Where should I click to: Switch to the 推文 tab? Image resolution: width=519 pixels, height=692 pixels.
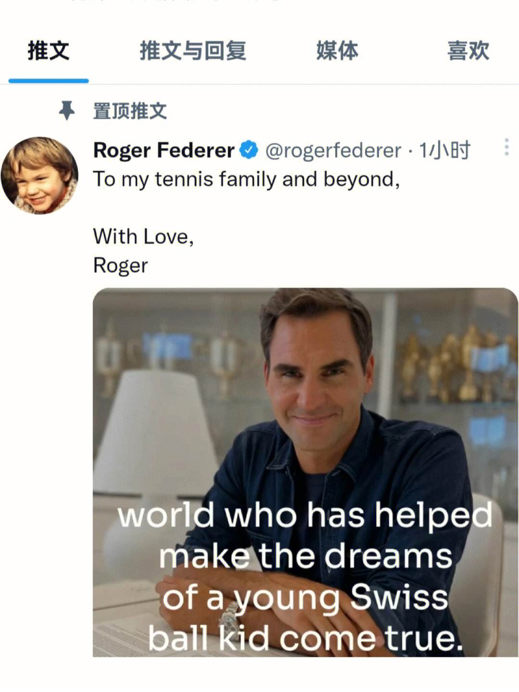click(49, 51)
